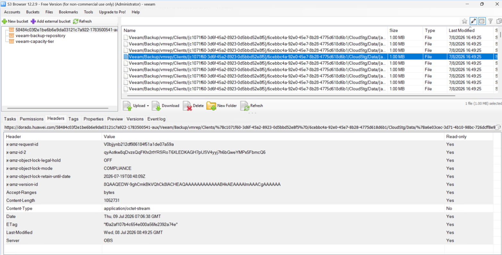Select the x-amz-request-id header row
This screenshot has height=255, width=502.
249,144
